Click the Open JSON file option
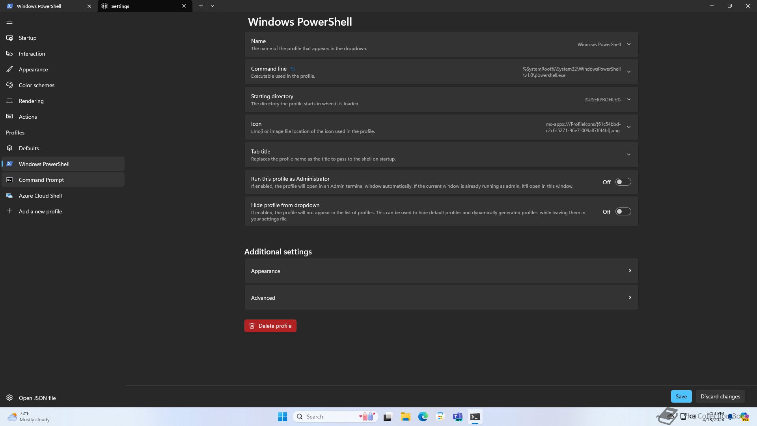 (63, 398)
